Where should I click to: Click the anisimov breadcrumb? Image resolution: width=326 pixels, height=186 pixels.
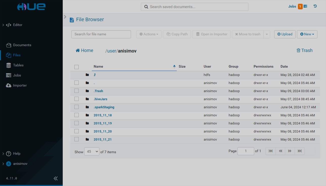[x=127, y=51]
